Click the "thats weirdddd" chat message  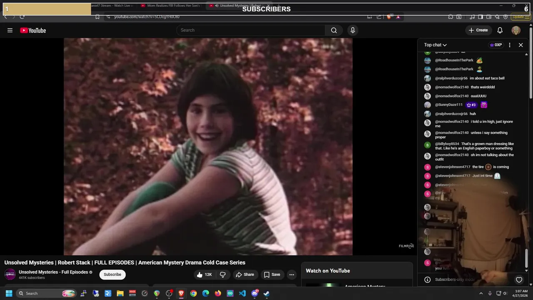(483, 87)
